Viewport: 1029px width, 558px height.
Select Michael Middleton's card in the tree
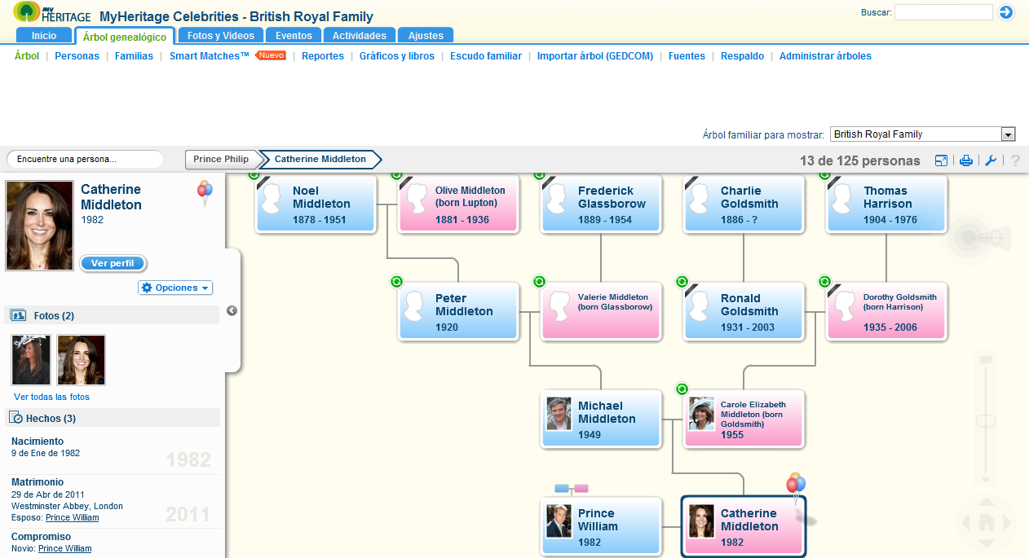[601, 419]
